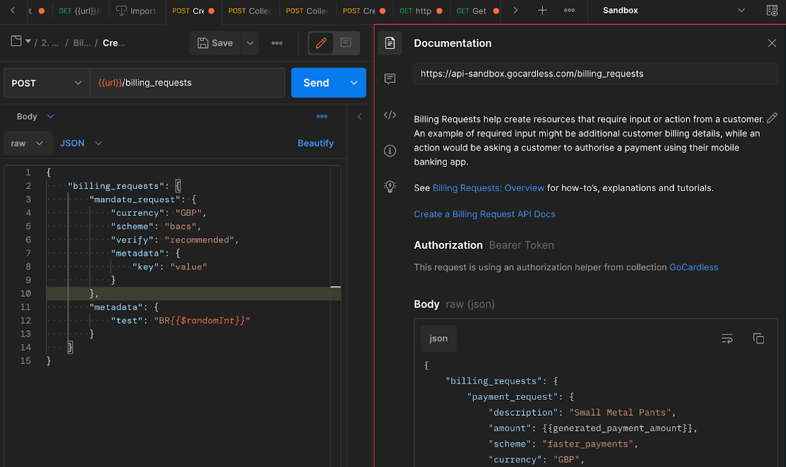Open the Body tab dropdown
Viewport: 786px width, 467px height.
pyautogui.click(x=35, y=117)
